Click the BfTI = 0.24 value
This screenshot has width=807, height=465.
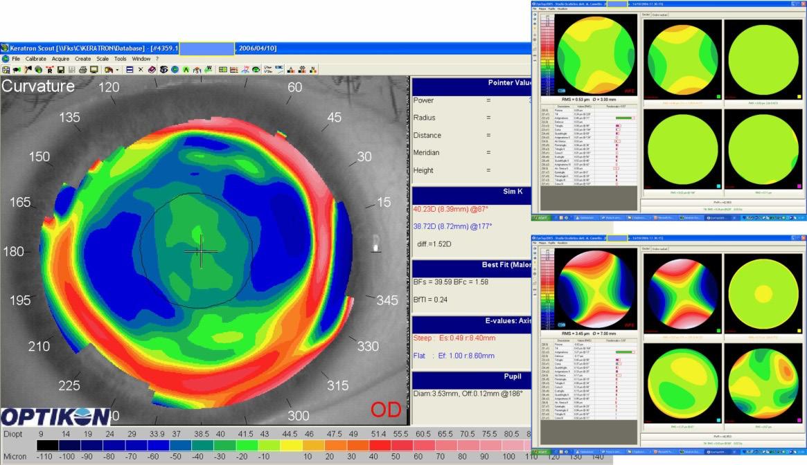430,300
